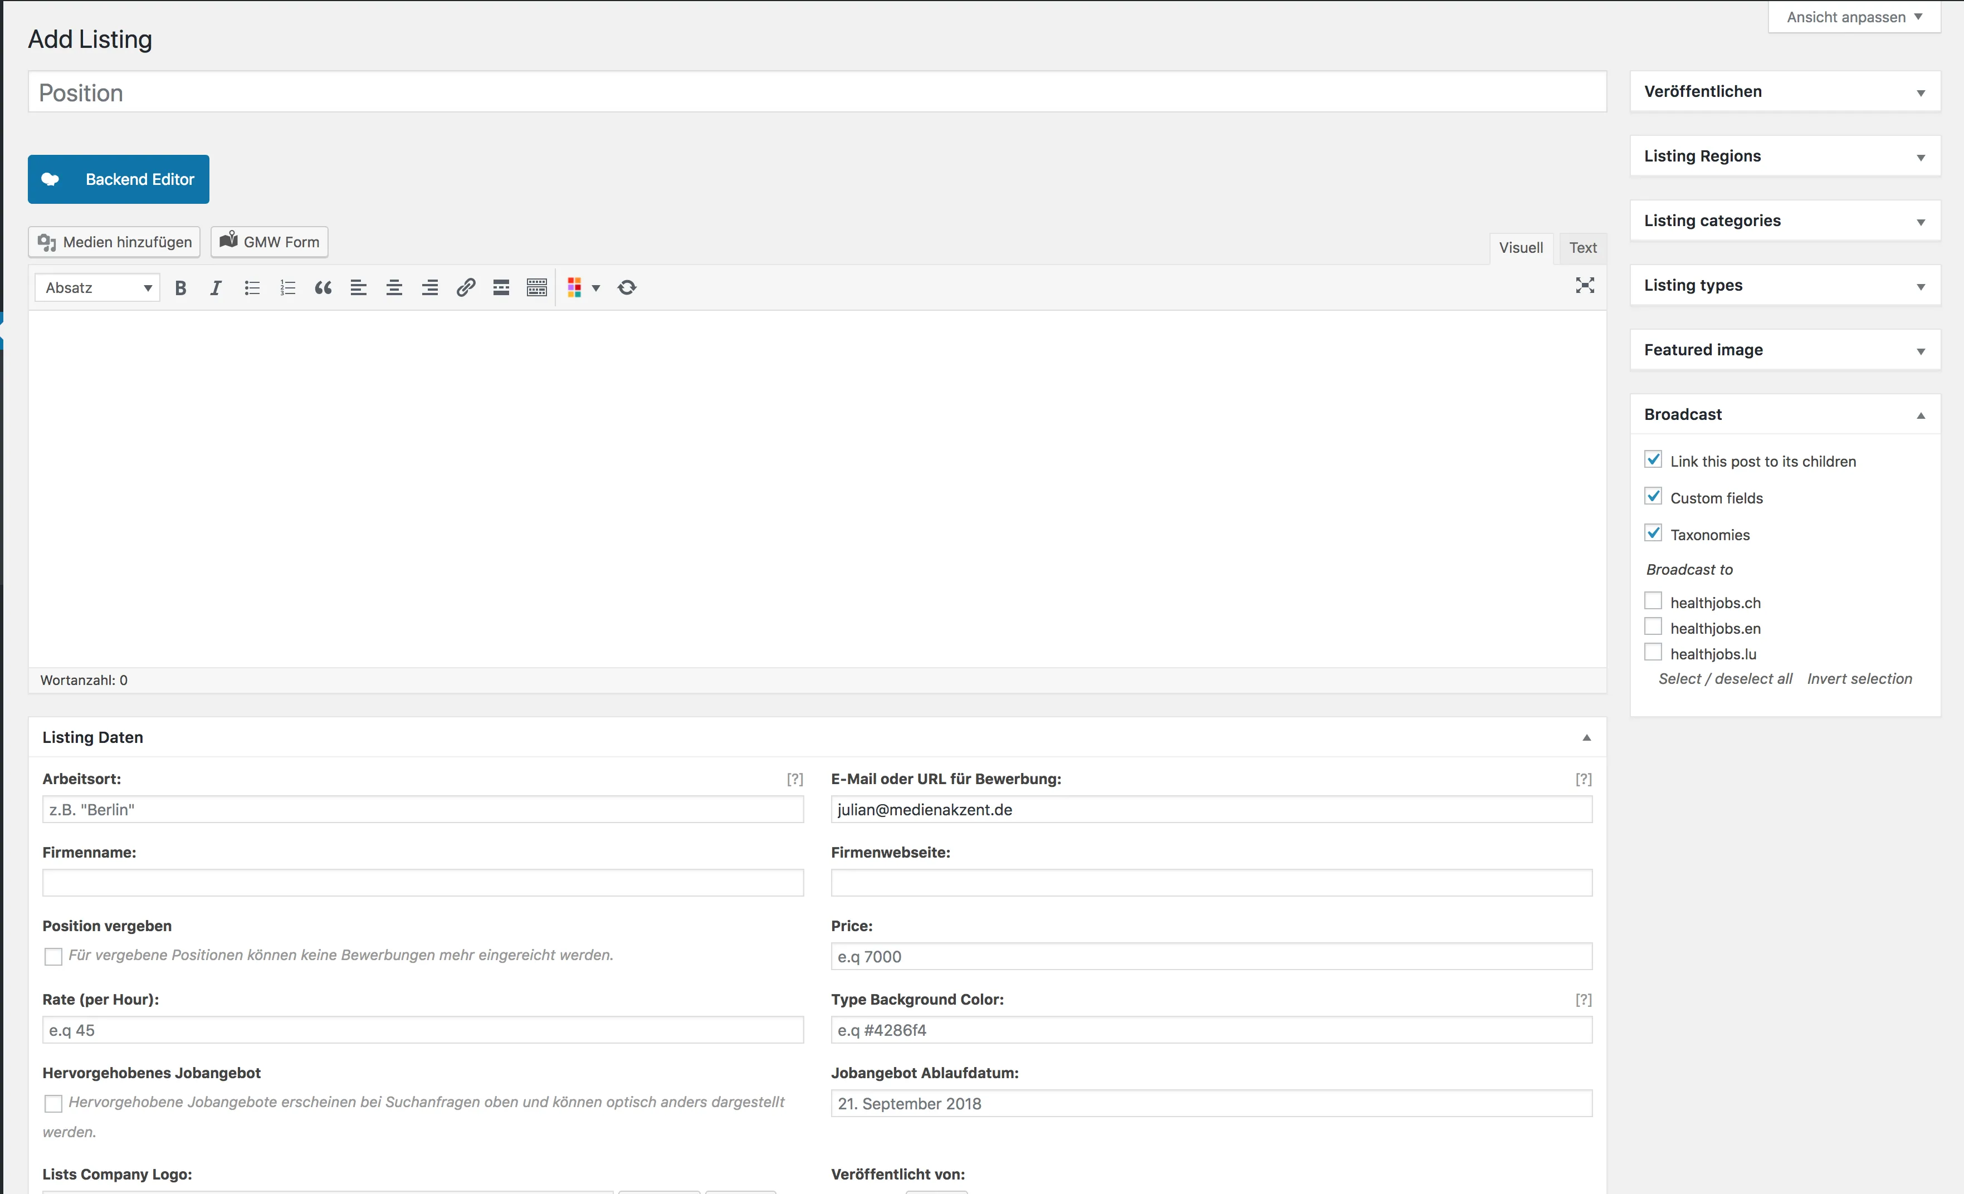1964x1194 pixels.
Task: Focus the Position title field
Action: [x=817, y=92]
